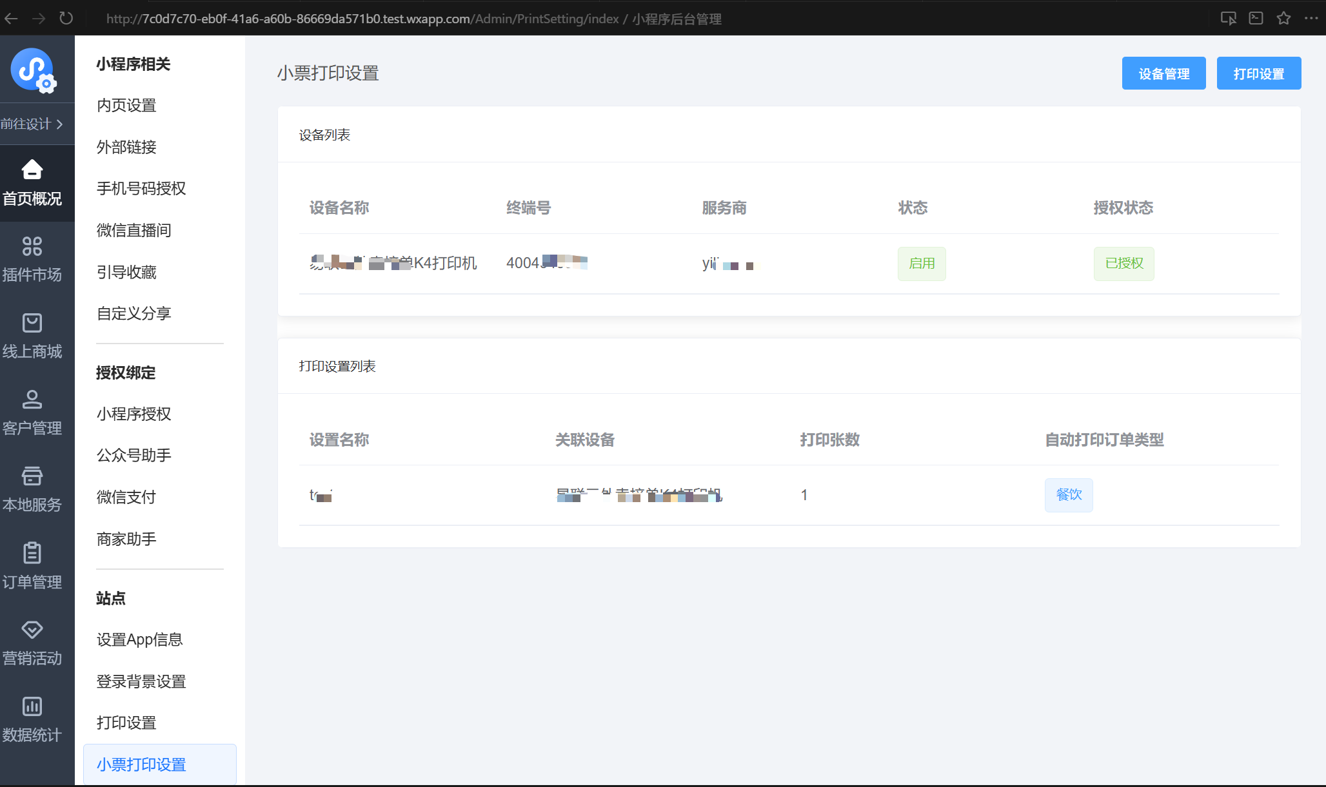Open customer management person icon
This screenshot has height=787, width=1326.
[x=32, y=400]
